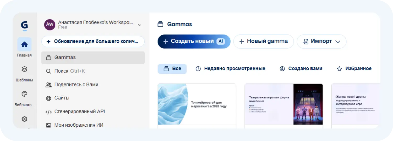Show Создано вами presentations

click(301, 69)
